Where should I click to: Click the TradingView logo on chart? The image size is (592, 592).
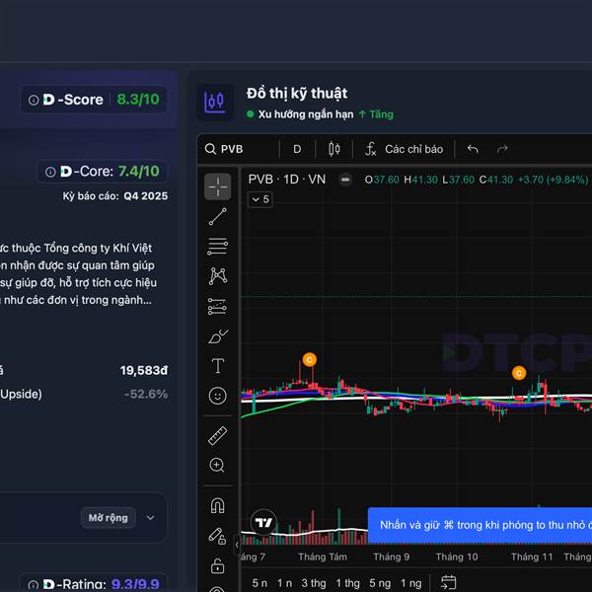[263, 523]
